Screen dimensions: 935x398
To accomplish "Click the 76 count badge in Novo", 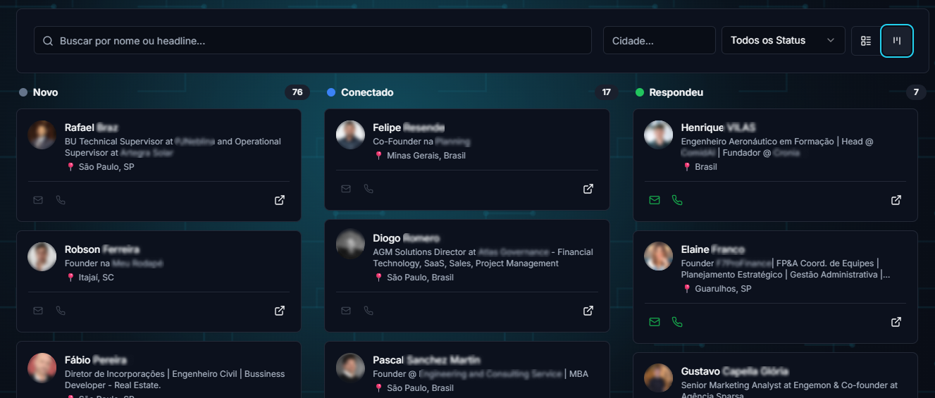I will pos(297,92).
